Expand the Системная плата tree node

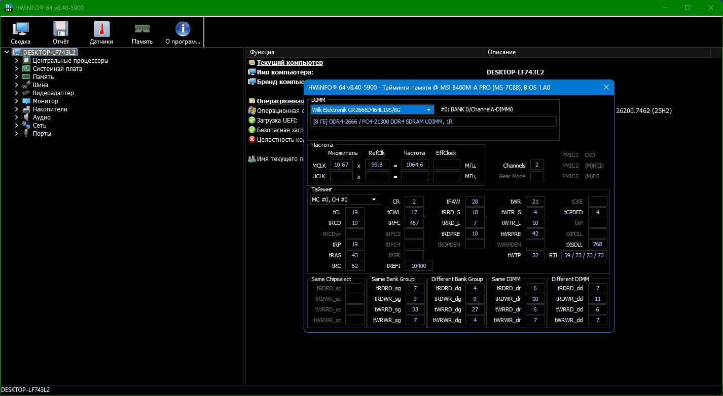pyautogui.click(x=17, y=69)
